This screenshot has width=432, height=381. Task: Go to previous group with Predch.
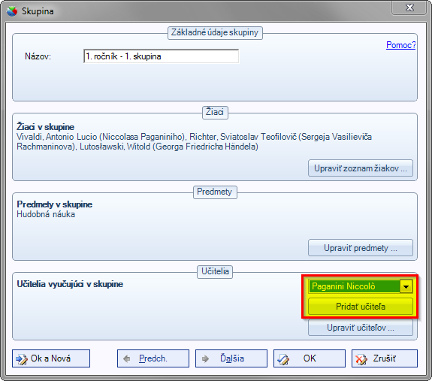coord(153,358)
